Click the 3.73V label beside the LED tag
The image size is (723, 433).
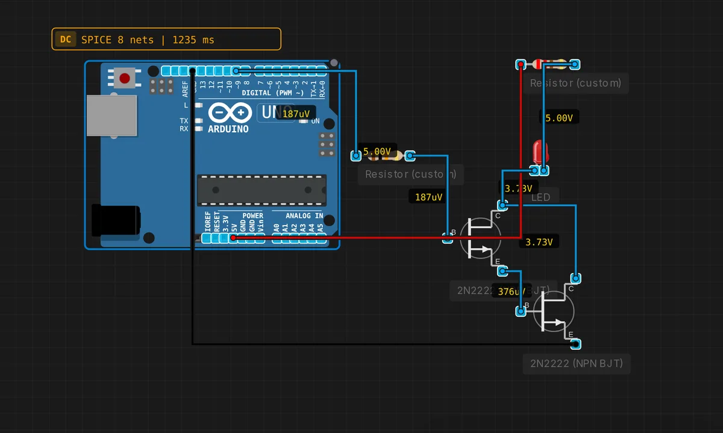[519, 188]
